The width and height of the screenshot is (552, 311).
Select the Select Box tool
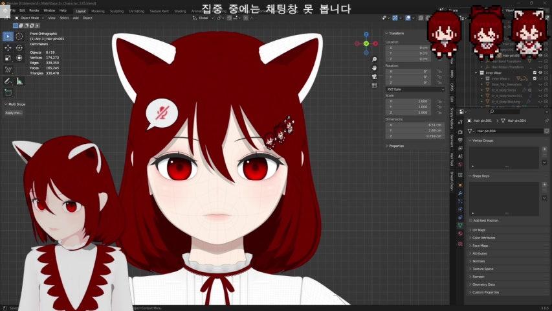tap(8, 36)
